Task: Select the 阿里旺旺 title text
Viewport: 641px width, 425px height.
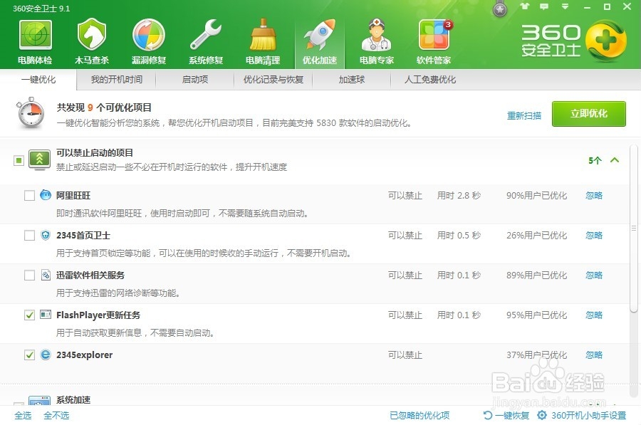Action: coord(73,195)
